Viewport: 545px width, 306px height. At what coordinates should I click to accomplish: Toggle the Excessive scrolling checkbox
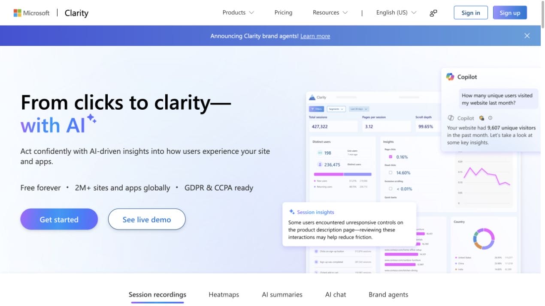point(391,189)
